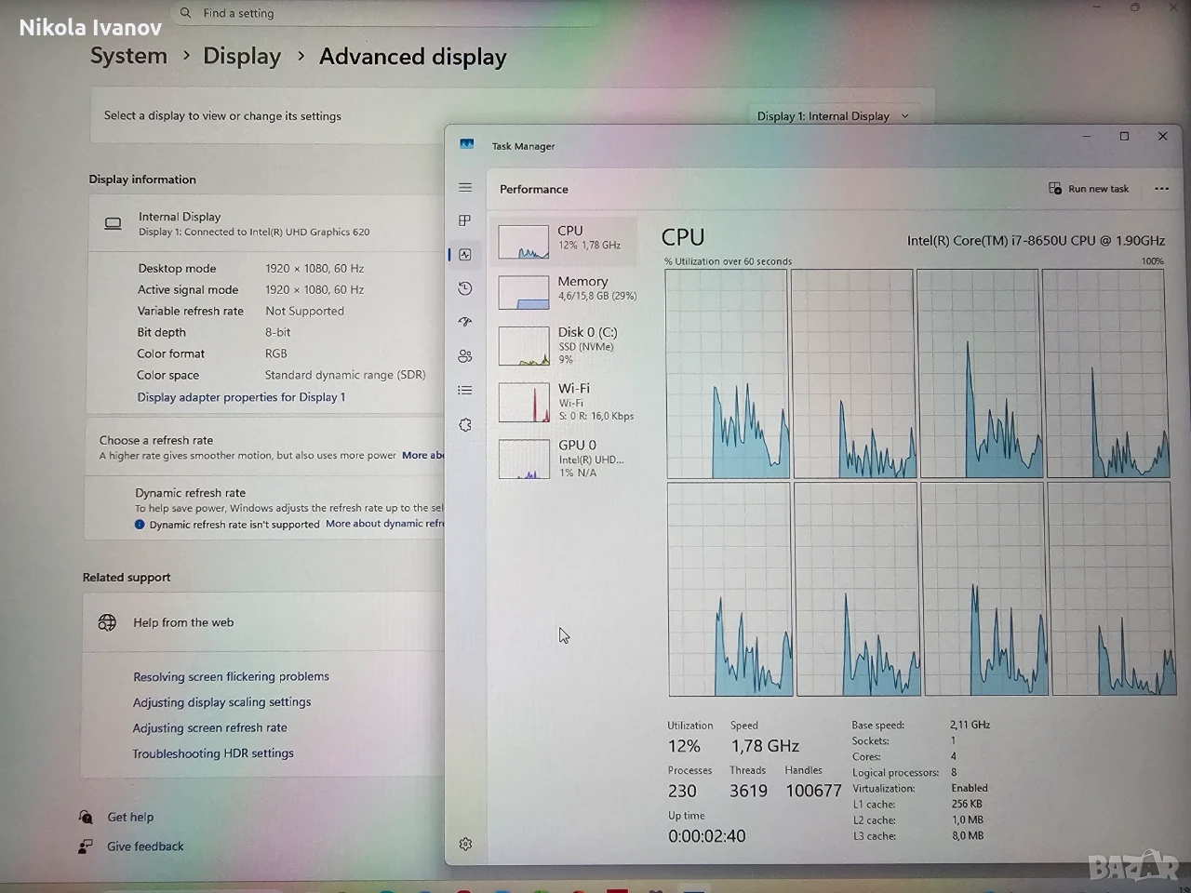The width and height of the screenshot is (1191, 893).
Task: Open Troubleshooting HDR settings link
Action: click(x=213, y=753)
